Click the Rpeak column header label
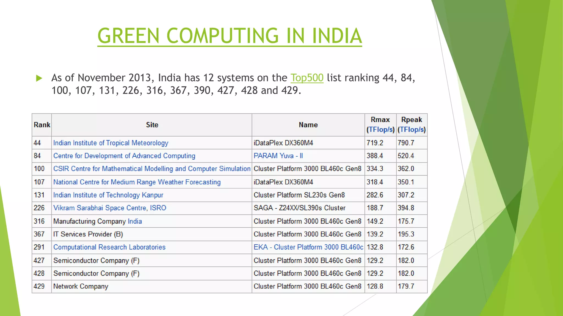563x316 pixels. [x=412, y=120]
